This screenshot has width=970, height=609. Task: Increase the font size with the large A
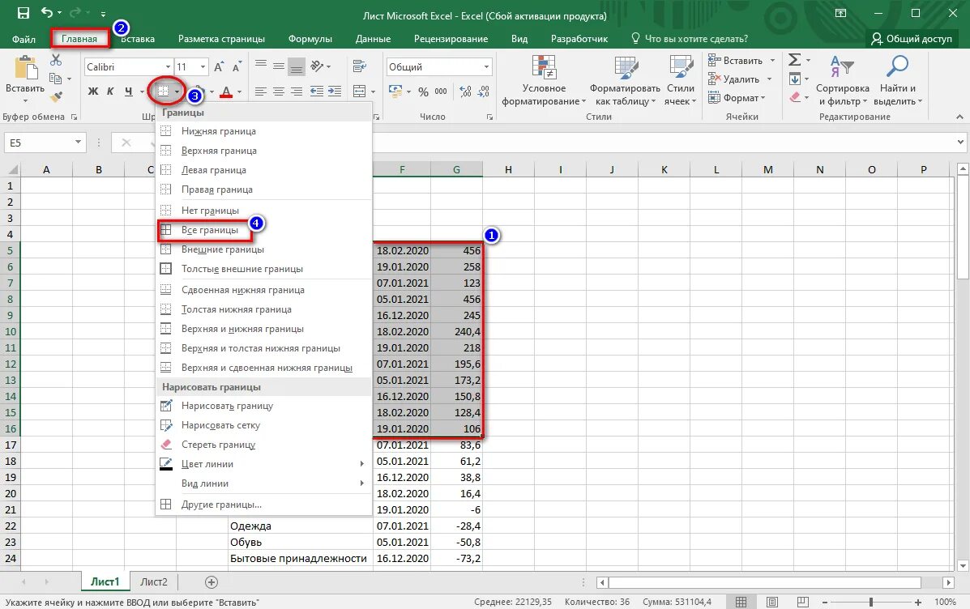pos(219,66)
